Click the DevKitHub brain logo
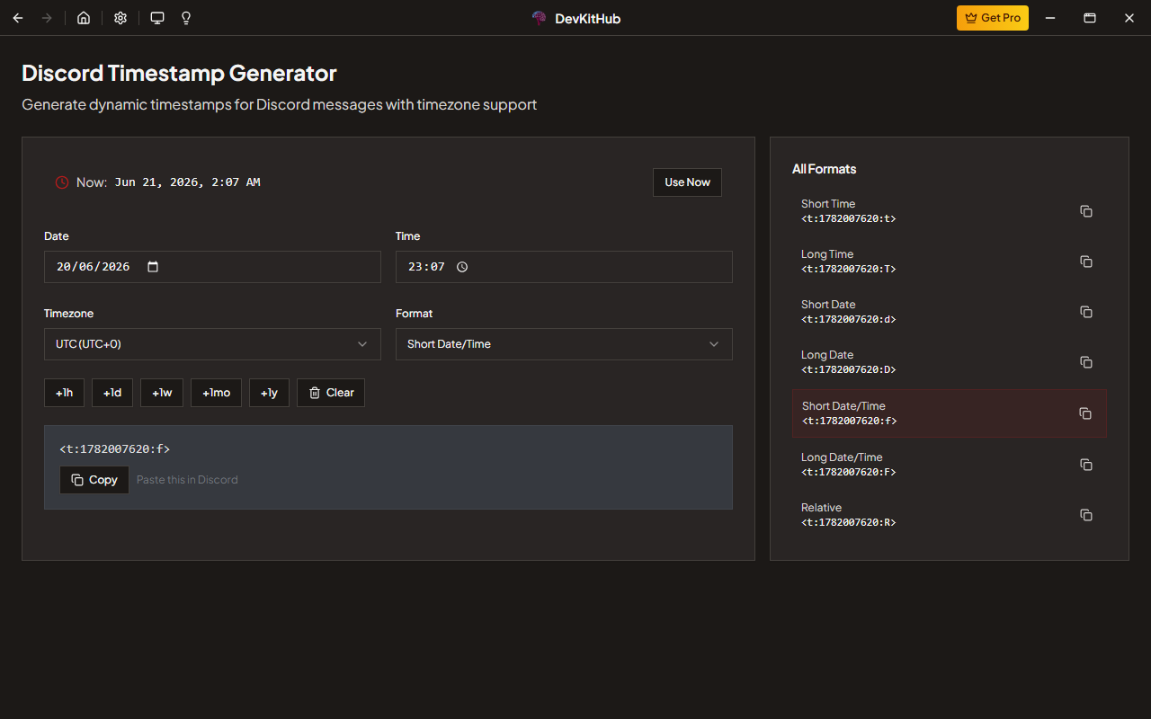This screenshot has width=1151, height=719. [540, 18]
